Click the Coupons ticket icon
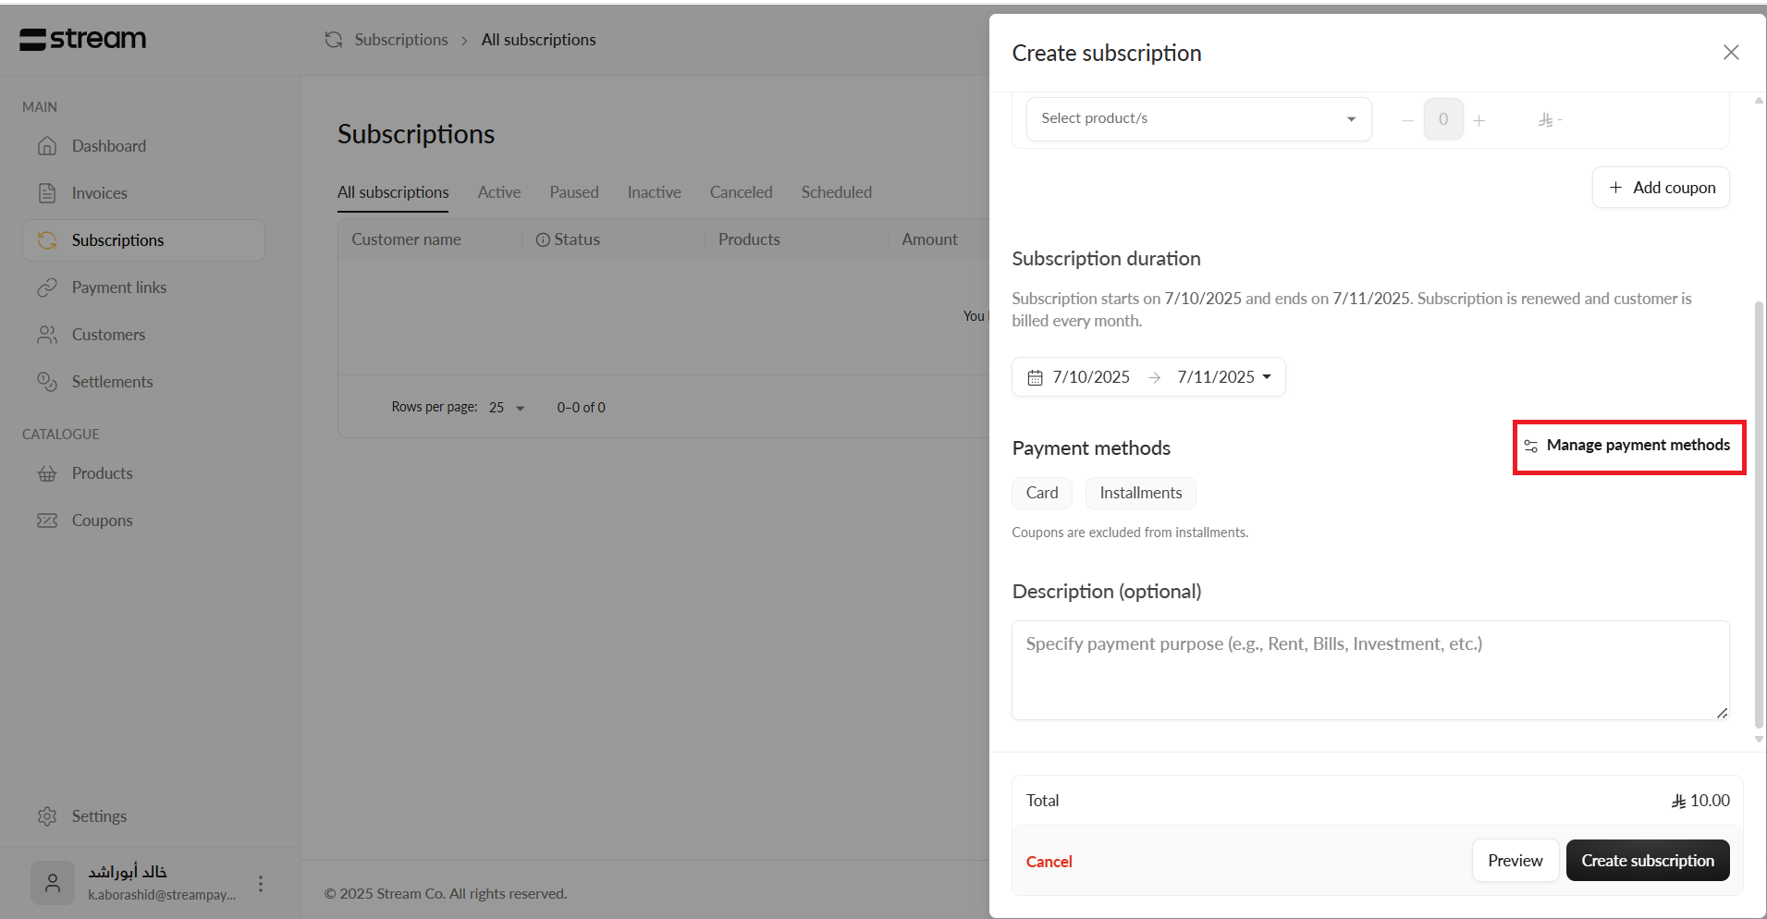The height and width of the screenshot is (919, 1767). 47,521
